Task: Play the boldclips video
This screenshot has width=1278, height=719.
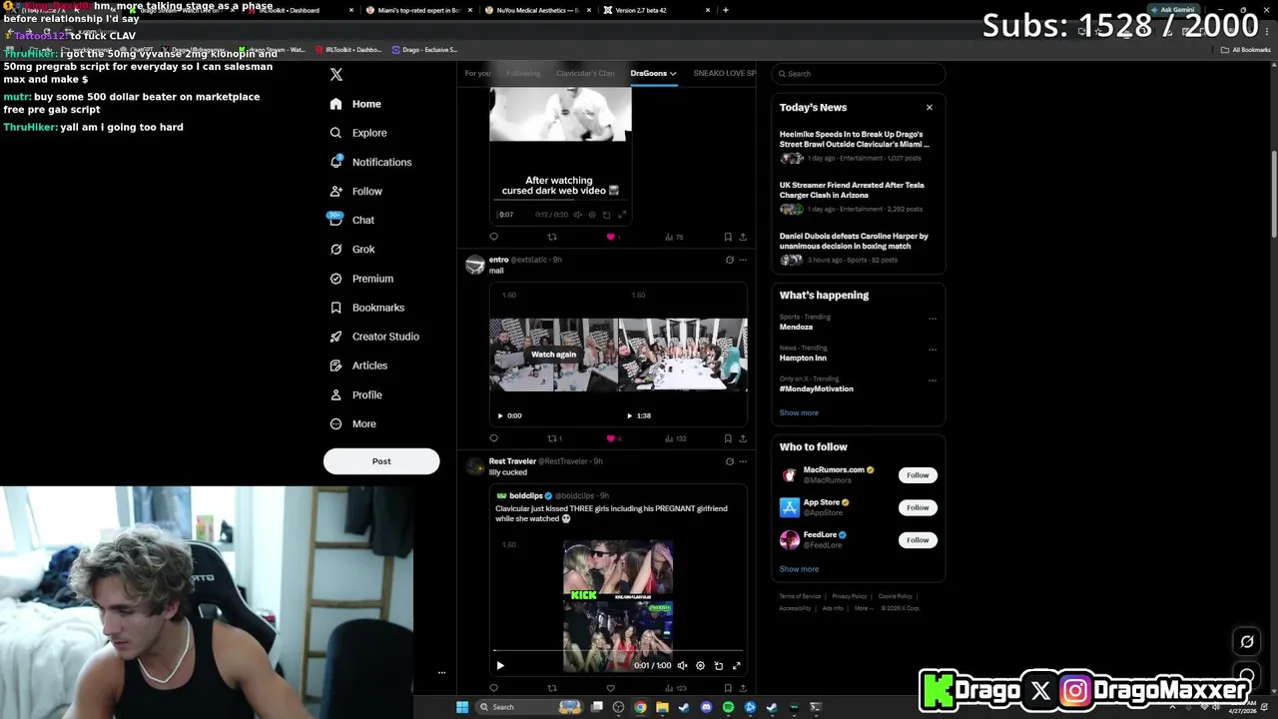Action: coord(500,666)
